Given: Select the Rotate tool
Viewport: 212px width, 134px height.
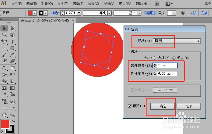Looking at the screenshot, I should (x=4, y=68).
